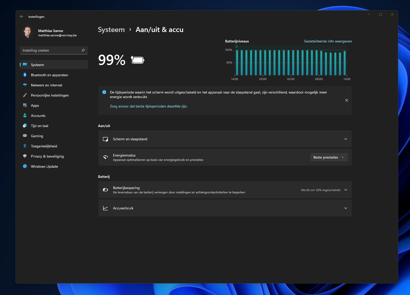Click the last bar in battery chart
The width and height of the screenshot is (410, 295).
(345, 63)
